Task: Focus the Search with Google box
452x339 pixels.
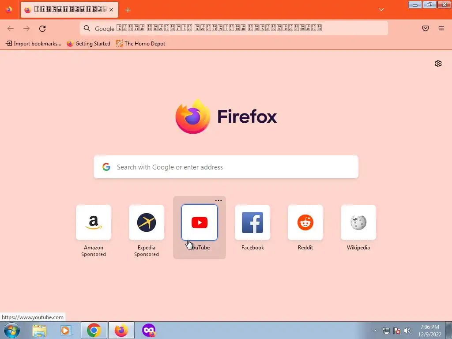Action: point(226,167)
